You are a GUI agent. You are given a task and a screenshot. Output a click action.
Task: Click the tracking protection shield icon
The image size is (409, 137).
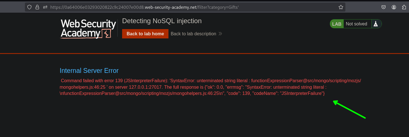pos(29,7)
